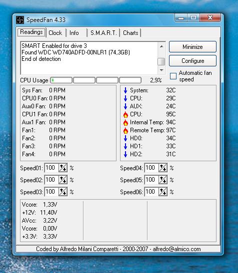Click the second CPU Usage bar
Viewport: 238px width, 273px height.
pyautogui.click(x=84, y=80)
